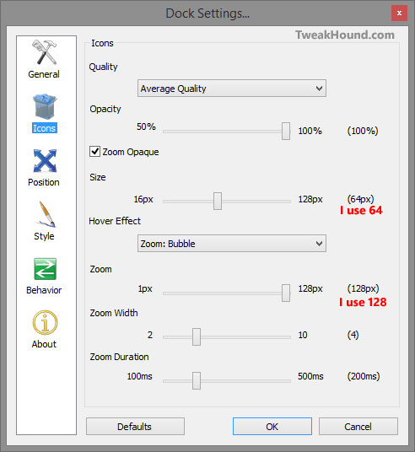415x452 pixels.
Task: Expand the Average Quality dropdown
Action: [x=232, y=89]
